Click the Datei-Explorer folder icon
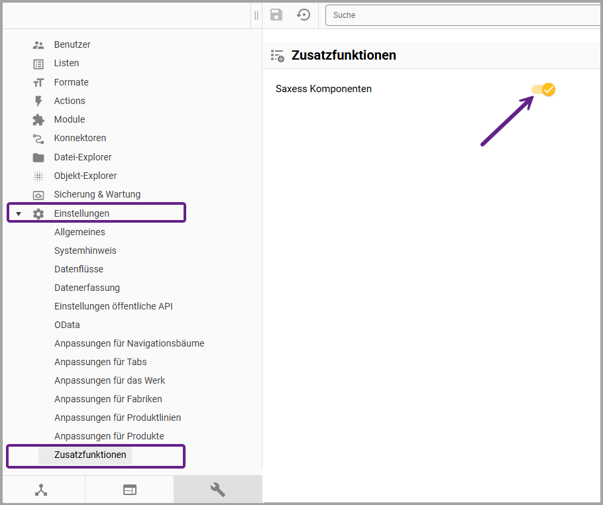The width and height of the screenshot is (603, 505). point(38,157)
